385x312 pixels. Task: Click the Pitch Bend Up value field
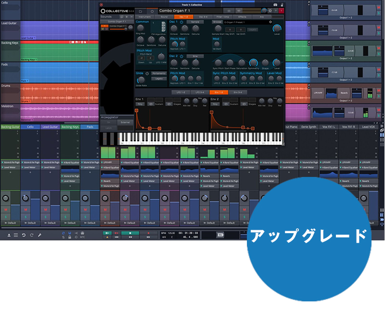coord(150,58)
